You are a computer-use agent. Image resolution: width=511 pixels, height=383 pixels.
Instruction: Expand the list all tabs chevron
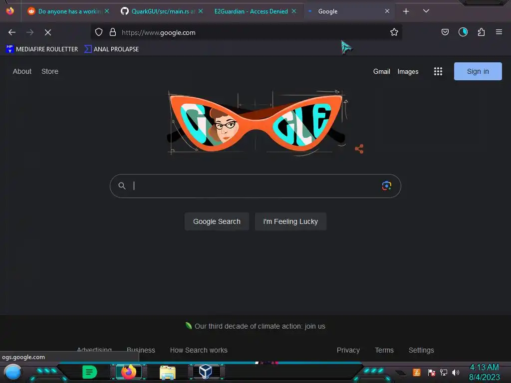426,11
